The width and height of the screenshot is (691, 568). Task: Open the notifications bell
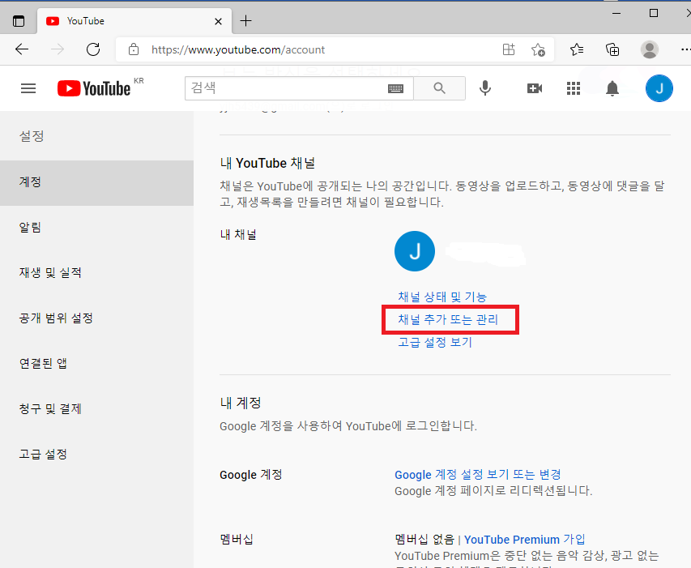pos(612,88)
